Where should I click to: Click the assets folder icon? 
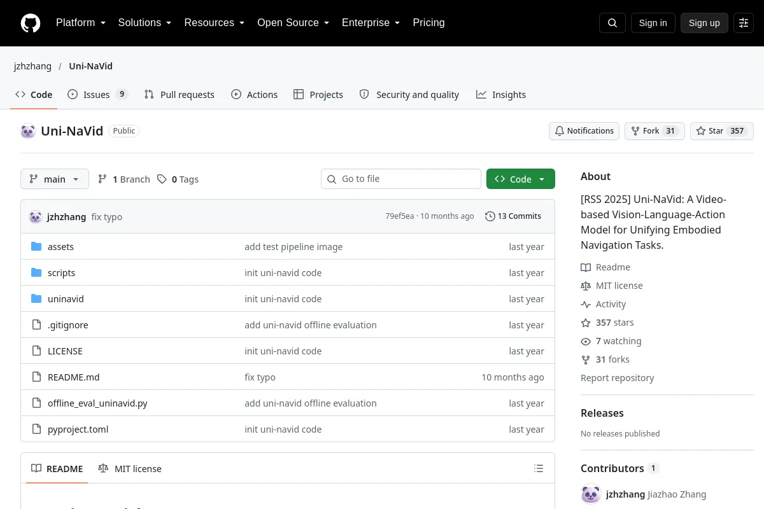tap(36, 247)
